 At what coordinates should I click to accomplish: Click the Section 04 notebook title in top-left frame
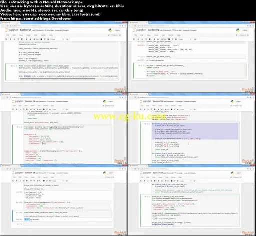pyautogui.click(x=25, y=30)
